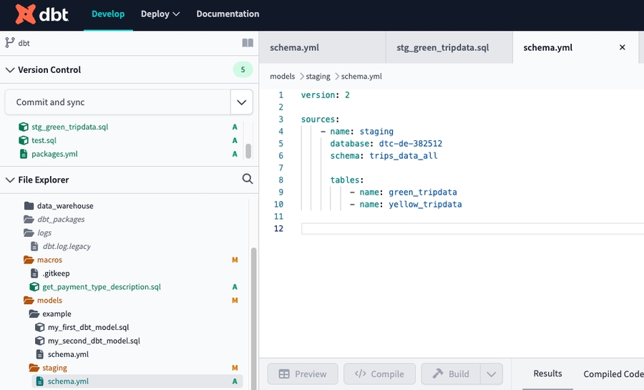This screenshot has height=390, width=644.
Task: Open the documentation book icon
Action: tap(248, 43)
